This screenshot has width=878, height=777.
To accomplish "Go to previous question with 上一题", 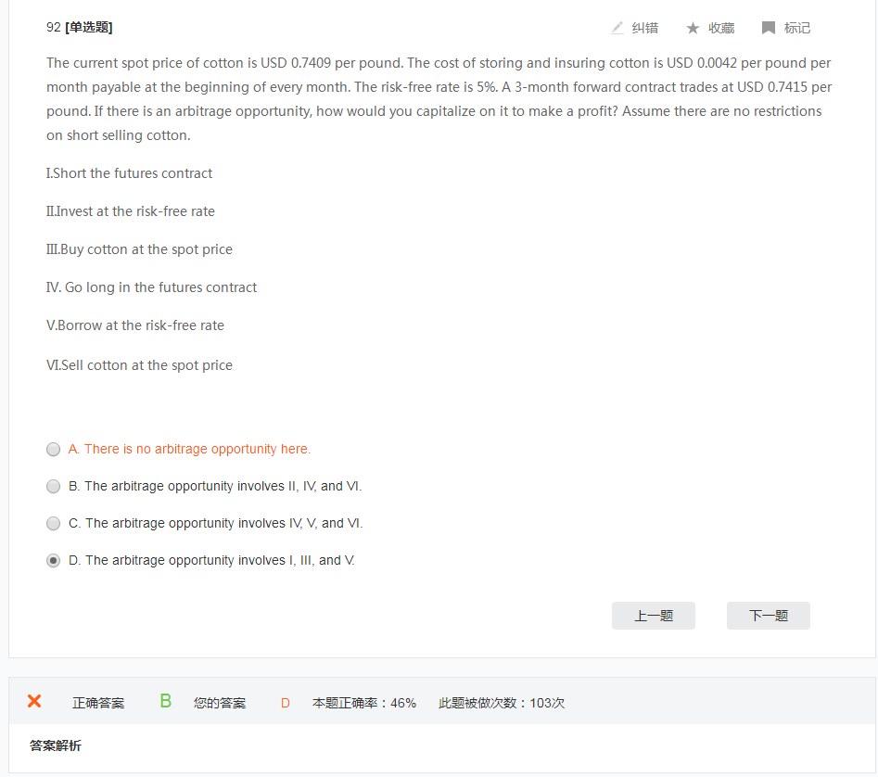I will [654, 616].
